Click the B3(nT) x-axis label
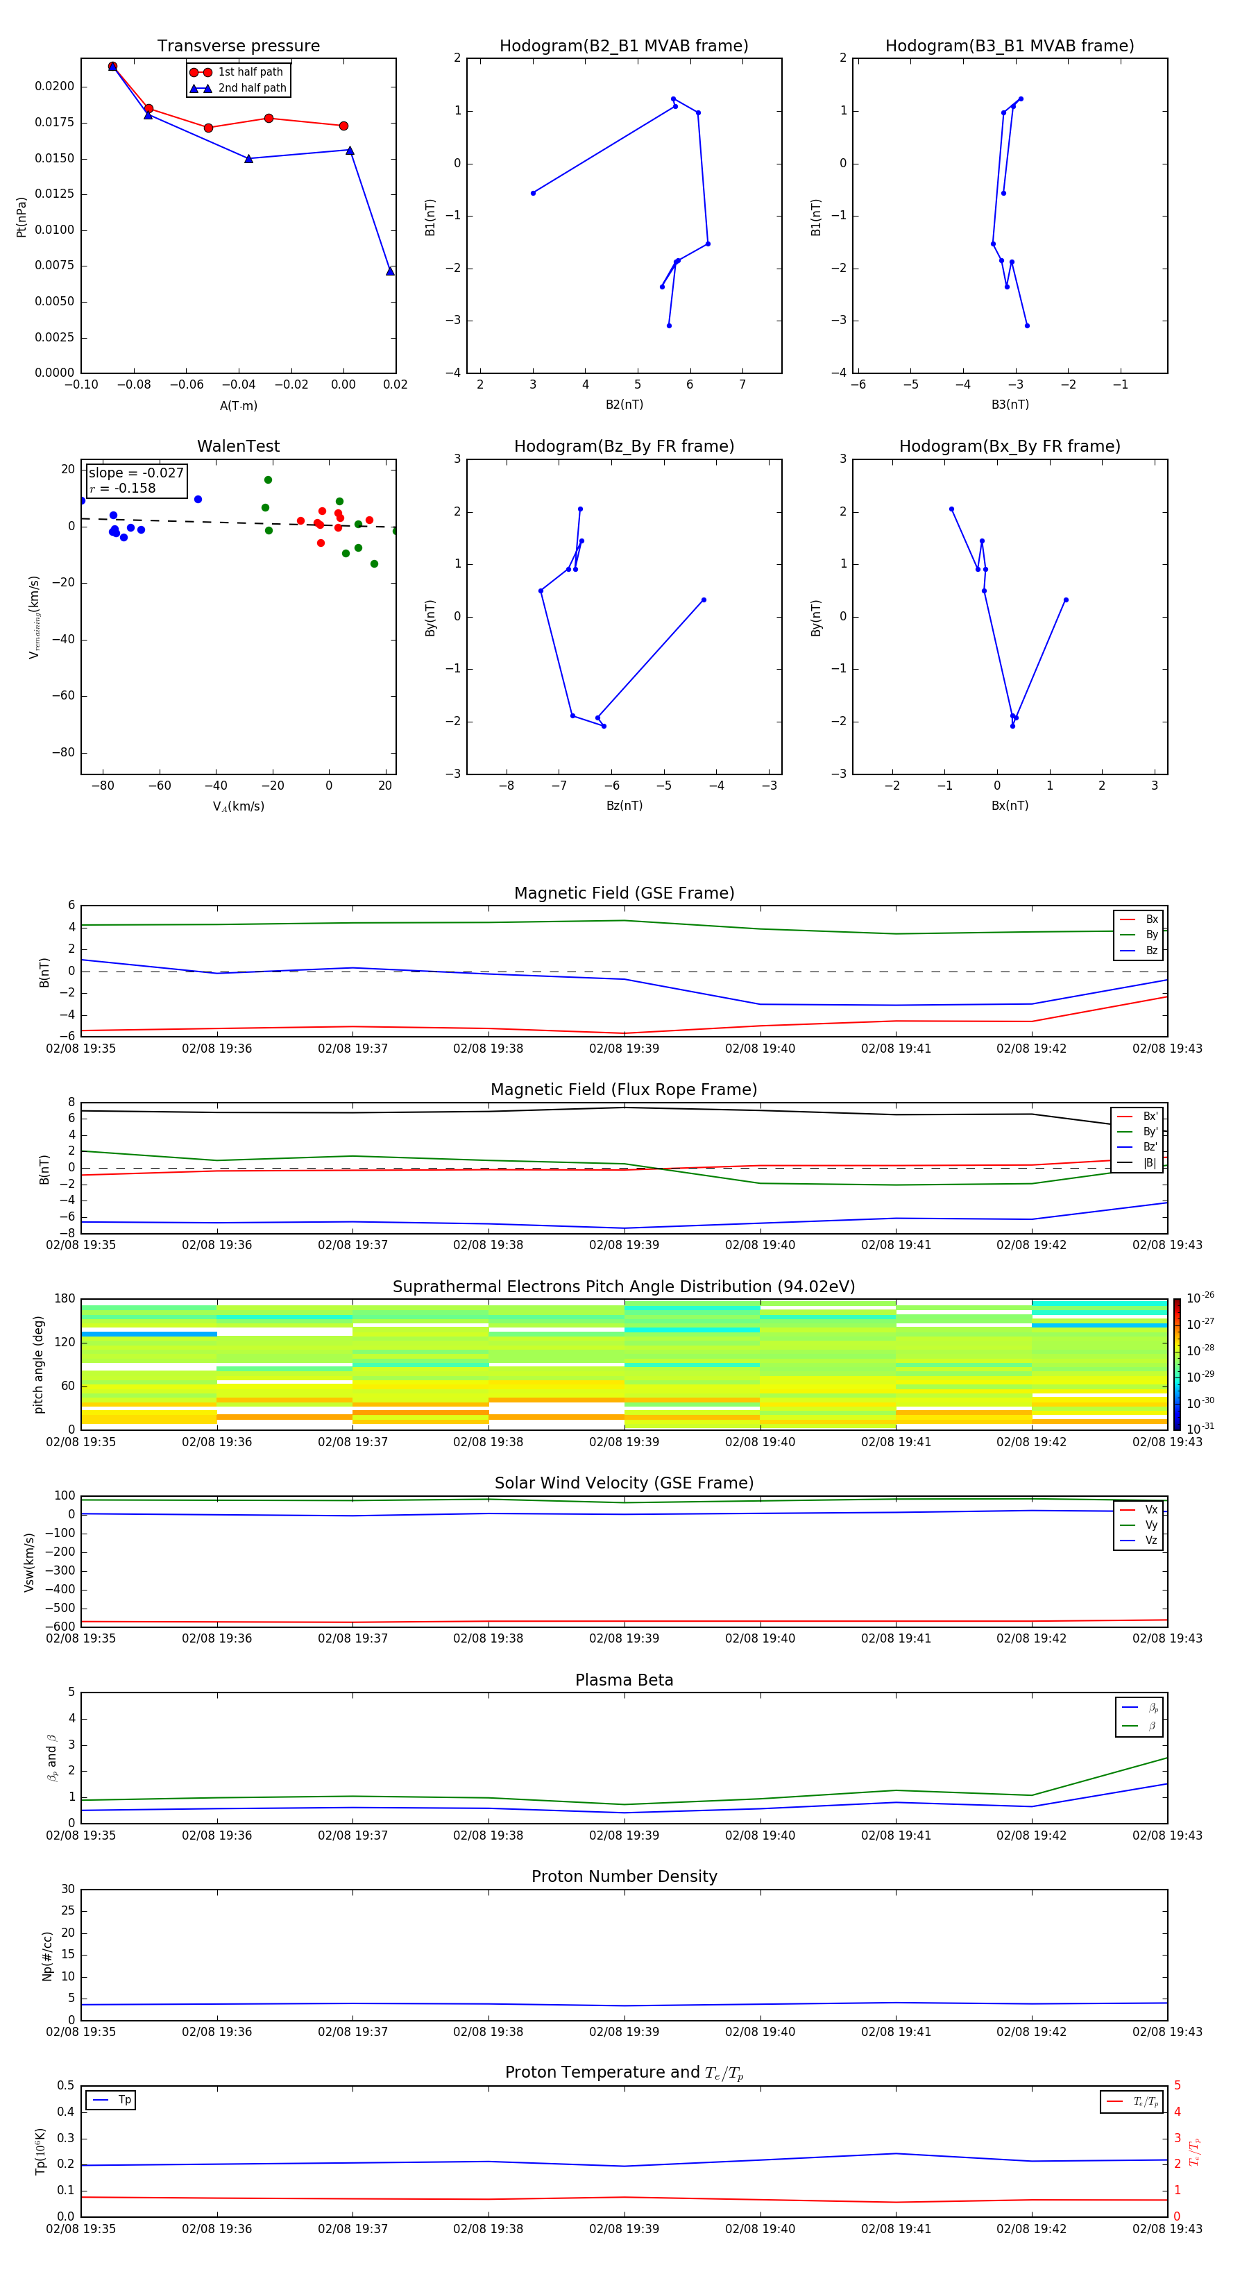 point(1010,405)
